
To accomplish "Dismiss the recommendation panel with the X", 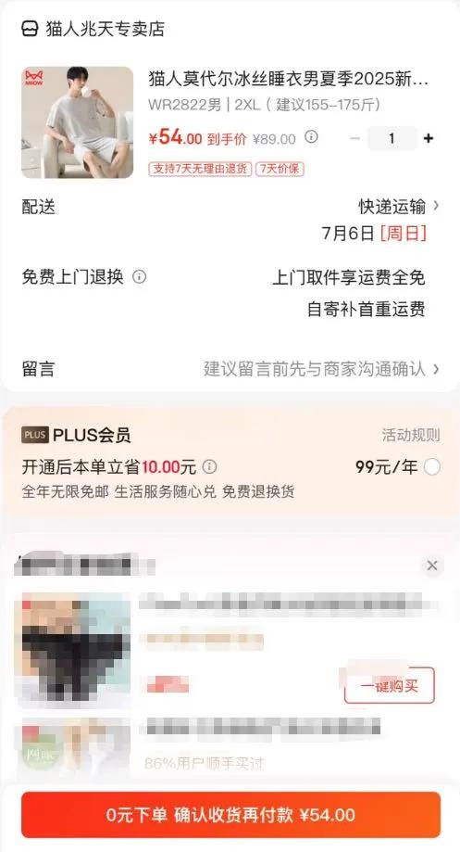I will point(432,566).
